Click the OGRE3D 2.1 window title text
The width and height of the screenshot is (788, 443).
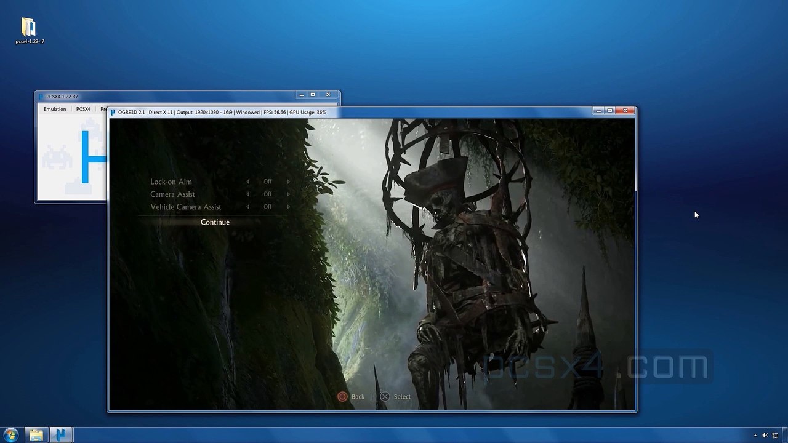point(222,113)
